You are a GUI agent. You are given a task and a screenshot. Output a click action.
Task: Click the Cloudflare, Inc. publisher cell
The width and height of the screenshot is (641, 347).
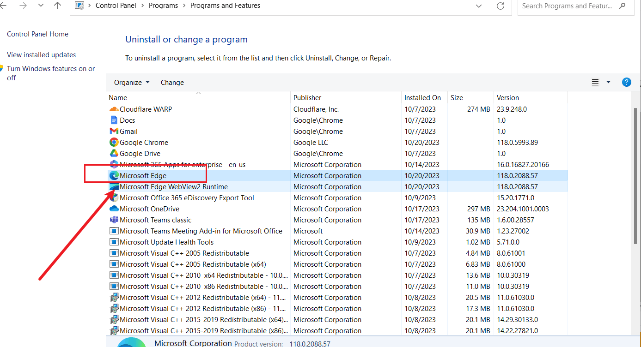[316, 109]
